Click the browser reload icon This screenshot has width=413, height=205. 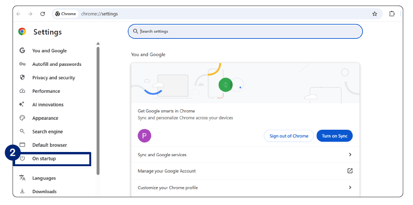(x=43, y=14)
